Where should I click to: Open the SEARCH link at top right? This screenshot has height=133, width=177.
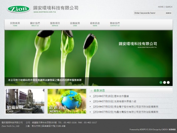(169, 7)
